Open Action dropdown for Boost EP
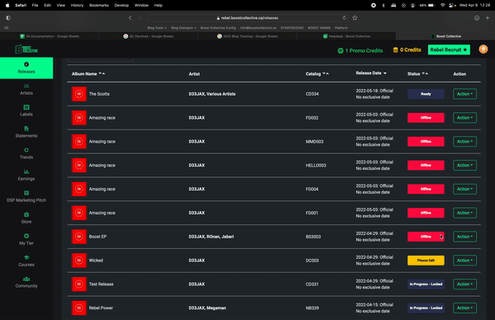 click(x=464, y=237)
